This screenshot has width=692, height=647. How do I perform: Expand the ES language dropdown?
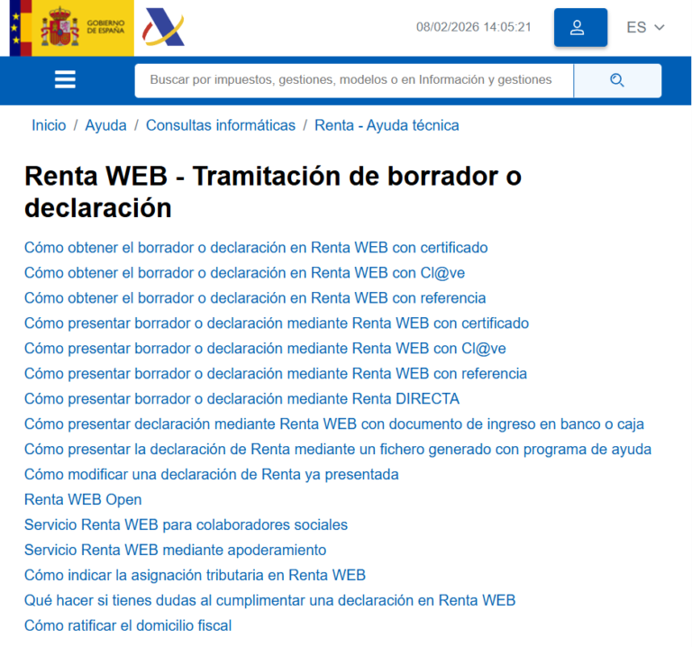click(x=645, y=27)
